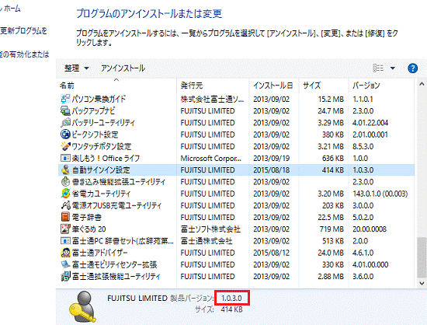The height and width of the screenshot is (325, 427).
Task: Click the 20.00.0008 version cell
Action: point(370,229)
